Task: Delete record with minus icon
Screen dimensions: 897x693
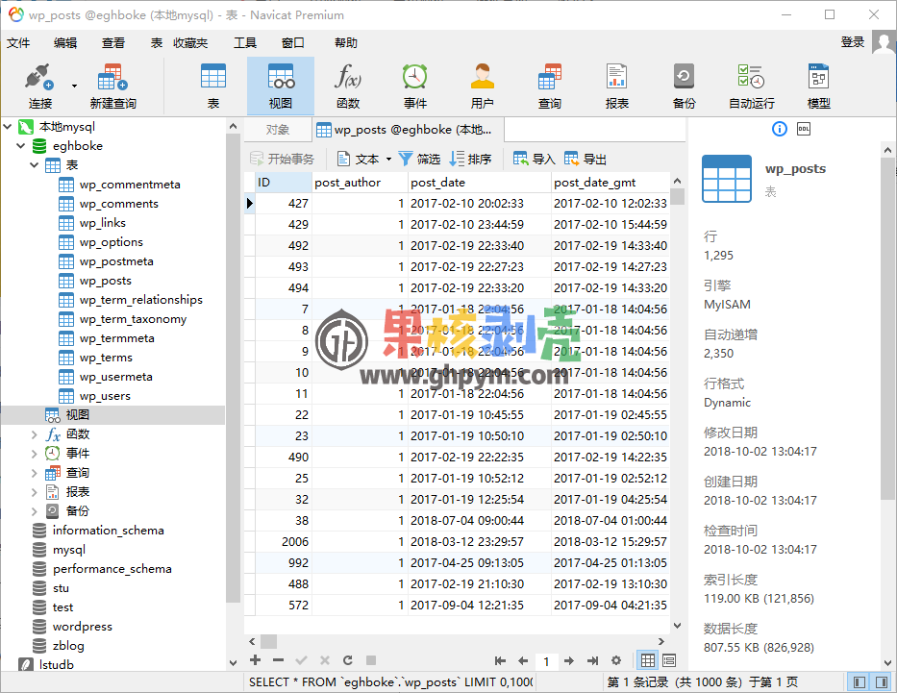Action: pyautogui.click(x=279, y=660)
